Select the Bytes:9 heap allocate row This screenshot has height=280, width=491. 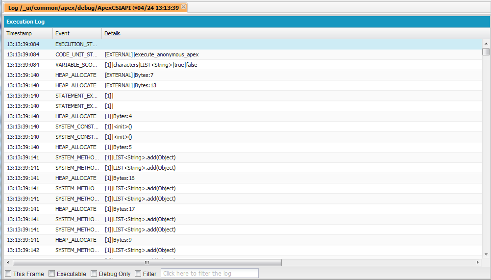click(x=243, y=240)
